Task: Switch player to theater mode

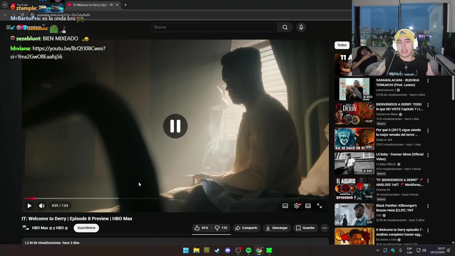Action: click(x=308, y=206)
